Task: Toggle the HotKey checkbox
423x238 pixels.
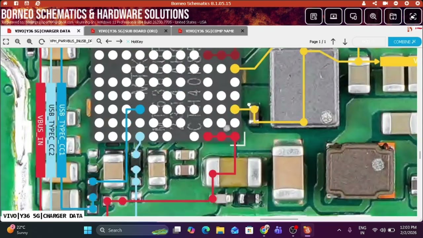Action: [x=128, y=42]
